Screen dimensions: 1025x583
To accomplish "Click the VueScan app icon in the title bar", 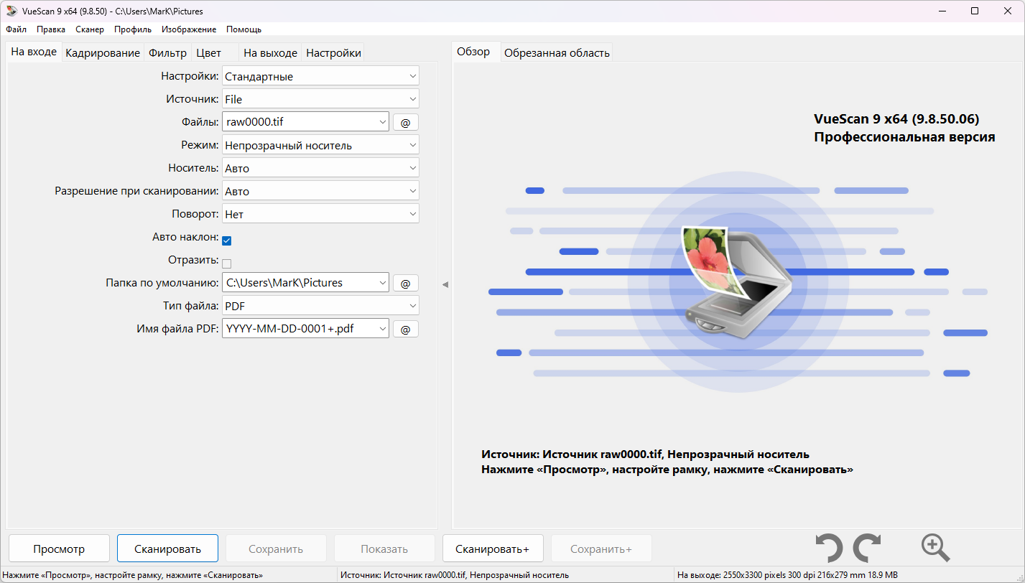I will (11, 11).
